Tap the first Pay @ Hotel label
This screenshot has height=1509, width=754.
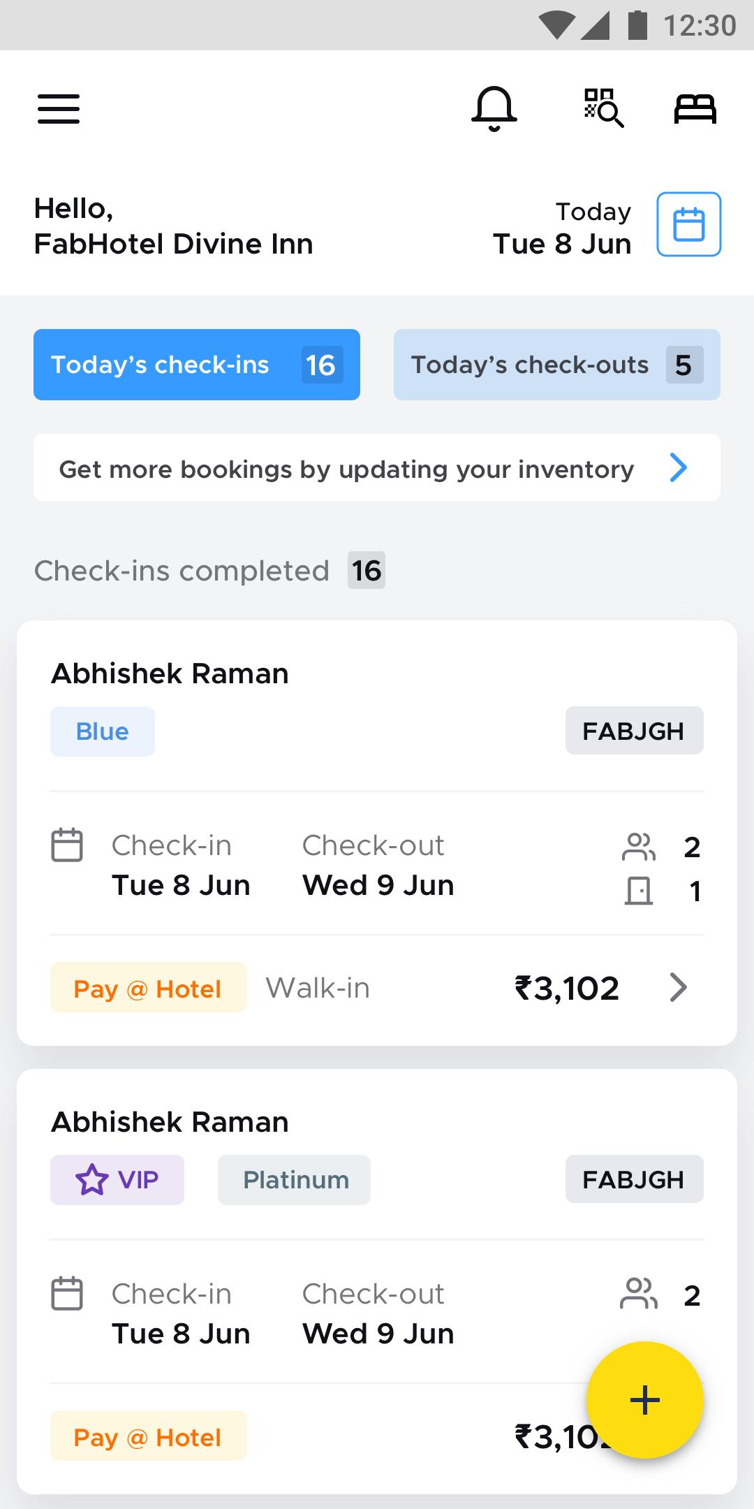pos(149,987)
